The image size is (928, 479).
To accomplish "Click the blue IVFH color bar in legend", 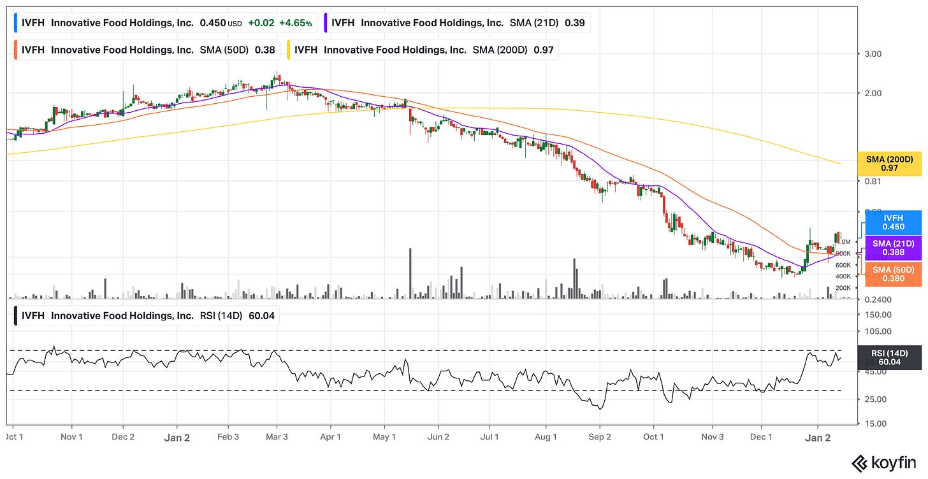I will [16, 23].
